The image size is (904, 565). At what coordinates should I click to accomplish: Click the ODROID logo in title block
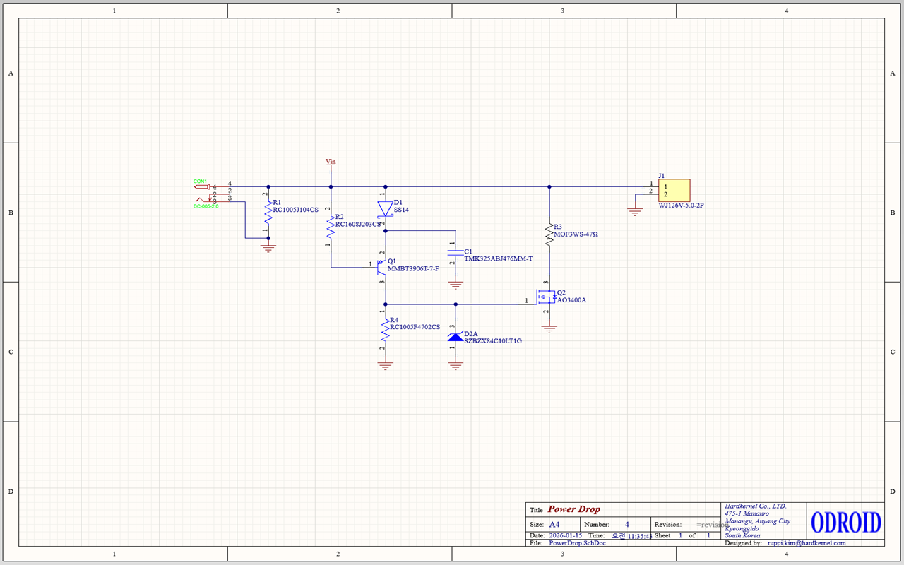pyautogui.click(x=845, y=523)
